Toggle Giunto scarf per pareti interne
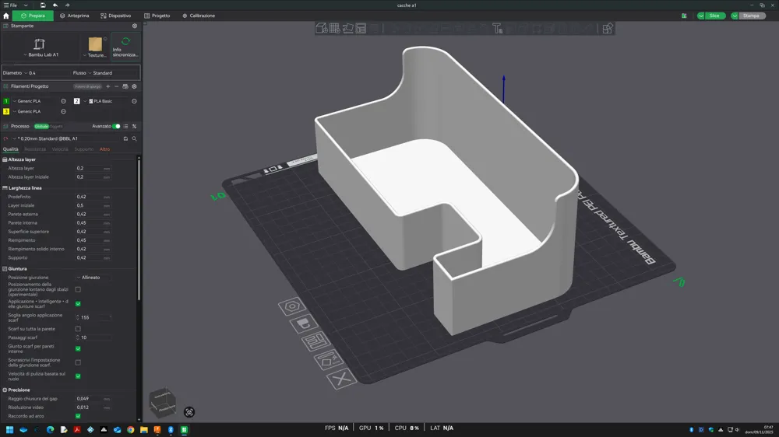 pyautogui.click(x=78, y=348)
